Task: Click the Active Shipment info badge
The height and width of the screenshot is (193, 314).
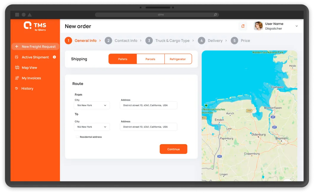Action: coord(54,57)
